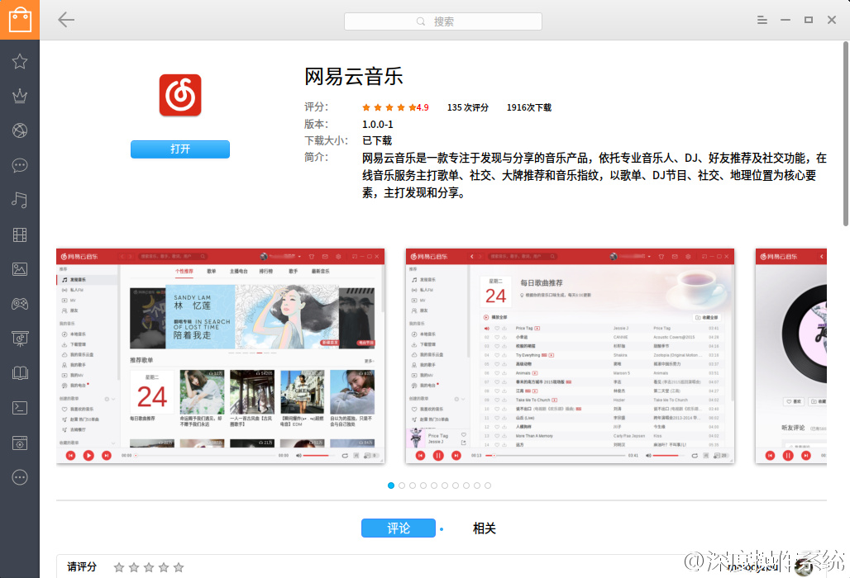
Task: Click the vertical scrollbar on the right
Action: coord(845,132)
